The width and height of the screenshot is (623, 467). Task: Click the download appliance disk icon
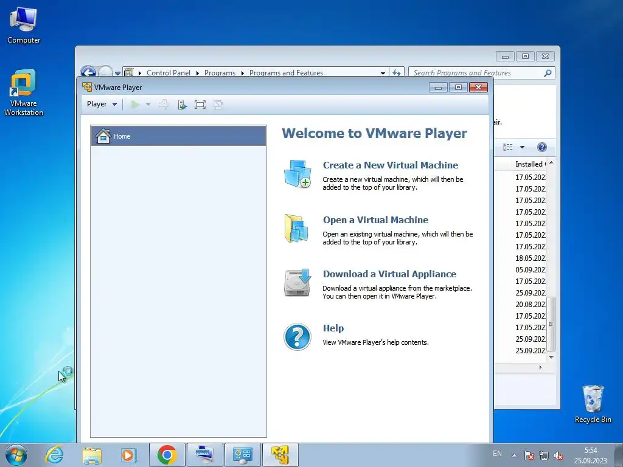point(297,282)
